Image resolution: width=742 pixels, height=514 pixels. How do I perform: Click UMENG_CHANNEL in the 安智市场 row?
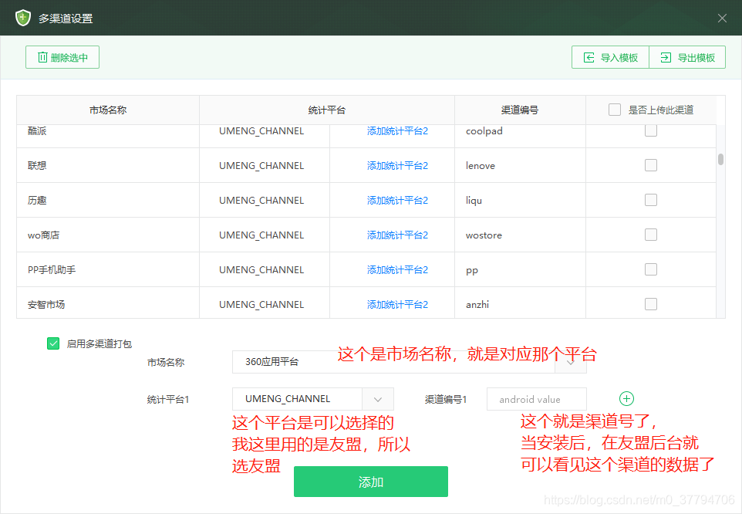(x=261, y=304)
